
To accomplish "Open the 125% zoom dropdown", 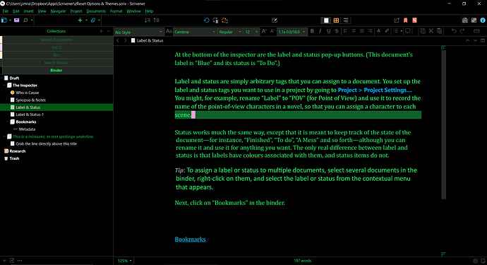I will point(124,261).
